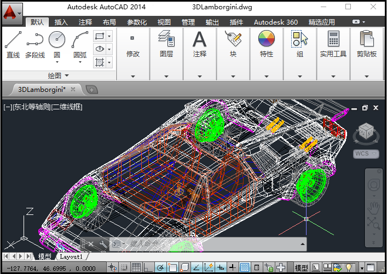Click the [东北等轴测] view control label
The height and width of the screenshot is (274, 387).
click(32, 107)
